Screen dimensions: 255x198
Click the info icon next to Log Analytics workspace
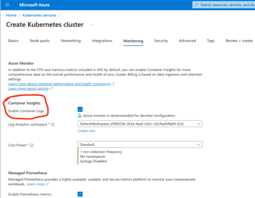(x=52, y=125)
